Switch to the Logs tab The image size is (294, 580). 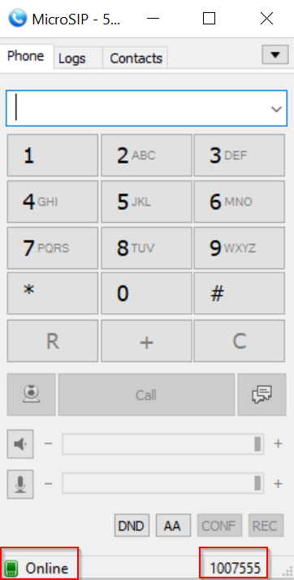[x=72, y=59]
